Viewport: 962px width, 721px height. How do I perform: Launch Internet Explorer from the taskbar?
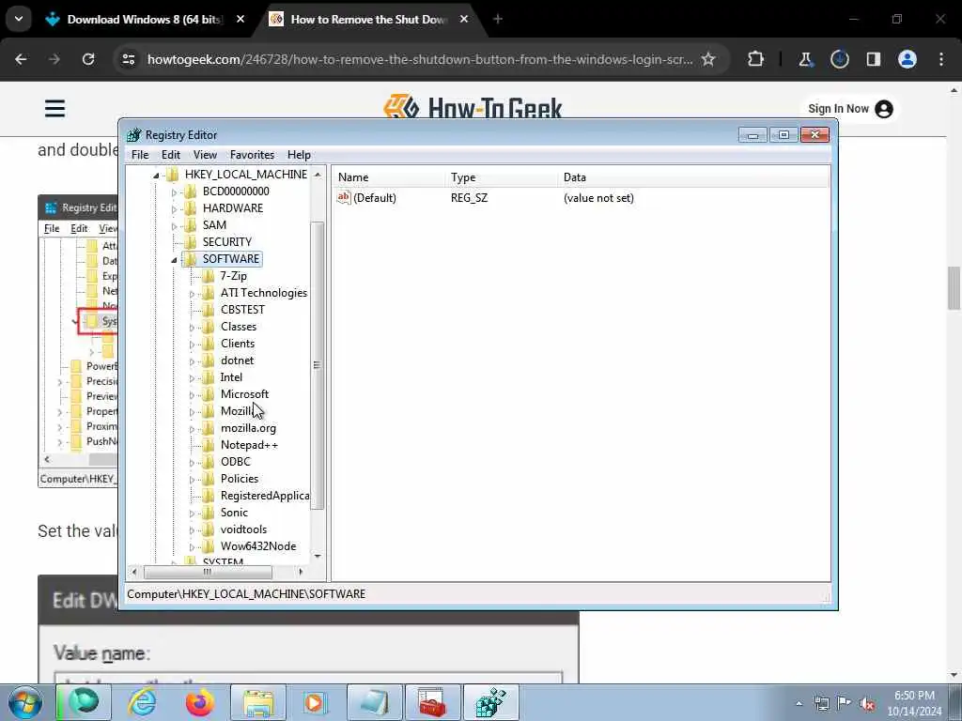click(142, 702)
